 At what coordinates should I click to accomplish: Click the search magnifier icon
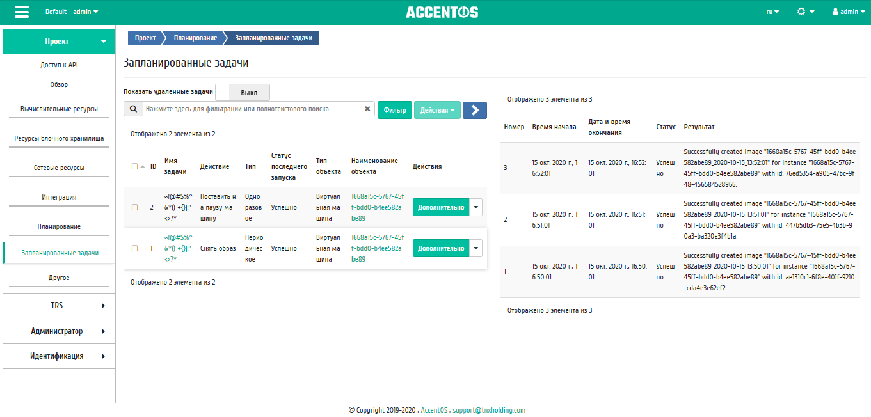(133, 109)
